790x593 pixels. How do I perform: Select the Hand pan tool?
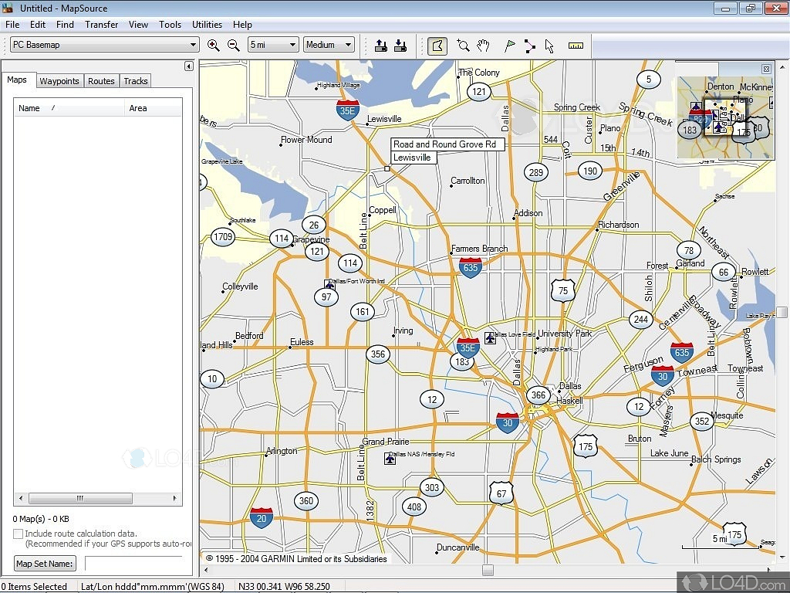coord(483,46)
